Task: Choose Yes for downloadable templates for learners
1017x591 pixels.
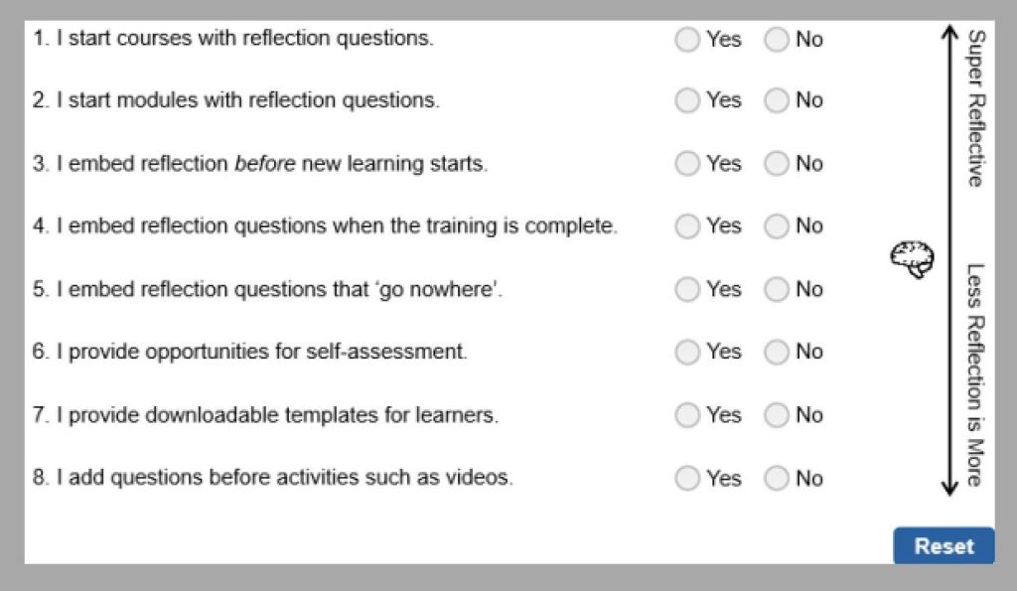Action: click(687, 415)
